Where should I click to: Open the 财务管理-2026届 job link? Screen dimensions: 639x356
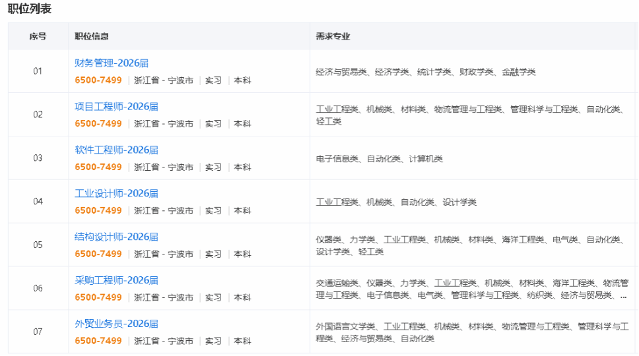(x=112, y=63)
